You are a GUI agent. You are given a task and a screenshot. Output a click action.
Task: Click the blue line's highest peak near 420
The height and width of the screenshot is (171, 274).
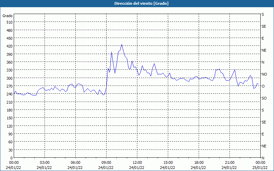point(122,44)
